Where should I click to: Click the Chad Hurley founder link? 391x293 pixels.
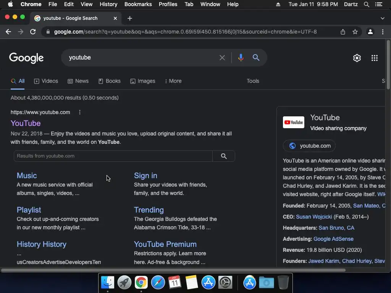point(357,261)
